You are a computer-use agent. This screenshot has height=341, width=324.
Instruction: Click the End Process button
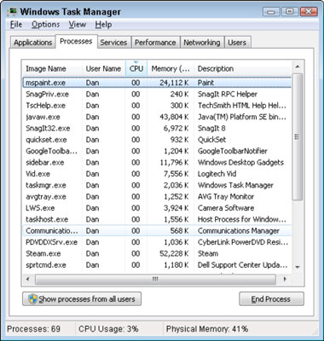coord(271,299)
